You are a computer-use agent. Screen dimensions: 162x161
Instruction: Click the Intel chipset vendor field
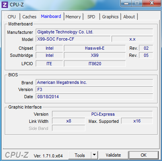point(49,48)
